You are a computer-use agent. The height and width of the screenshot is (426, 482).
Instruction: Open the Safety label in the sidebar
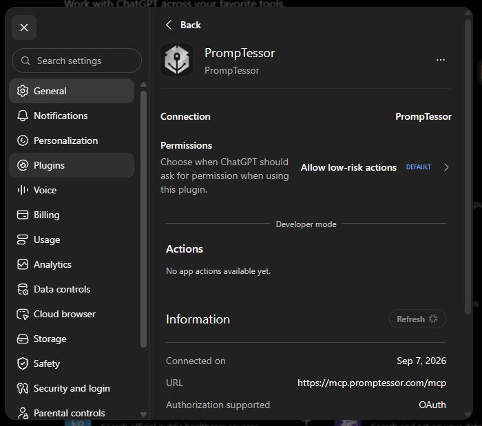coord(47,363)
